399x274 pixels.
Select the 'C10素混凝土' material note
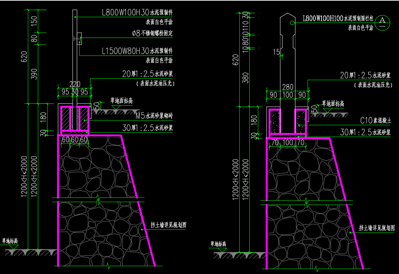[375, 120]
